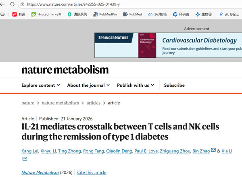Go to nature metabolism breadcrumb
The height and width of the screenshot is (177, 242).
pyautogui.click(x=60, y=103)
